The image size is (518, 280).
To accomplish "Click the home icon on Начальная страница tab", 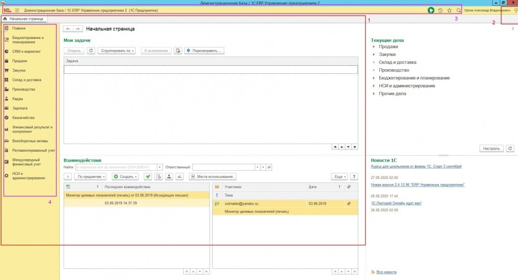I will (x=5, y=19).
